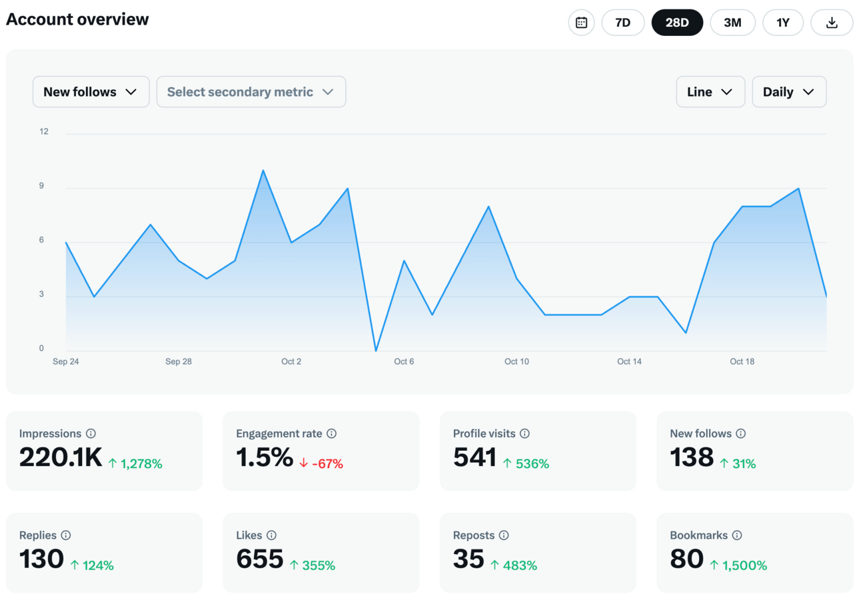This screenshot has height=602, width=861.
Task: Click info icon beside Reposts
Action: pos(504,535)
